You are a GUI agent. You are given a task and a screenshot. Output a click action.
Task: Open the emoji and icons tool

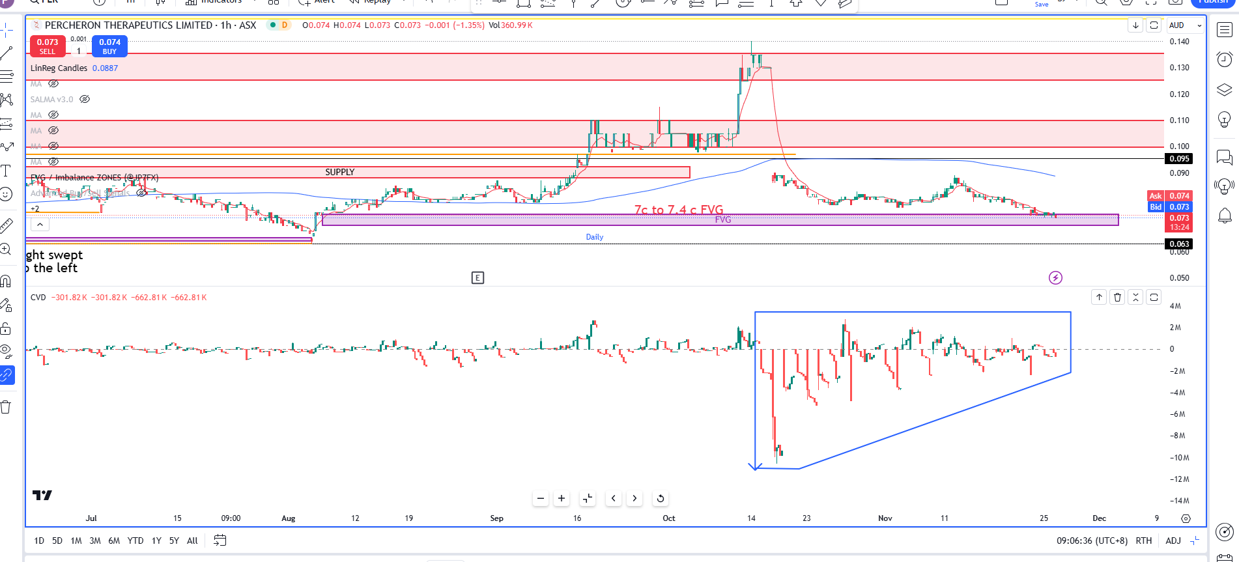pyautogui.click(x=6, y=194)
